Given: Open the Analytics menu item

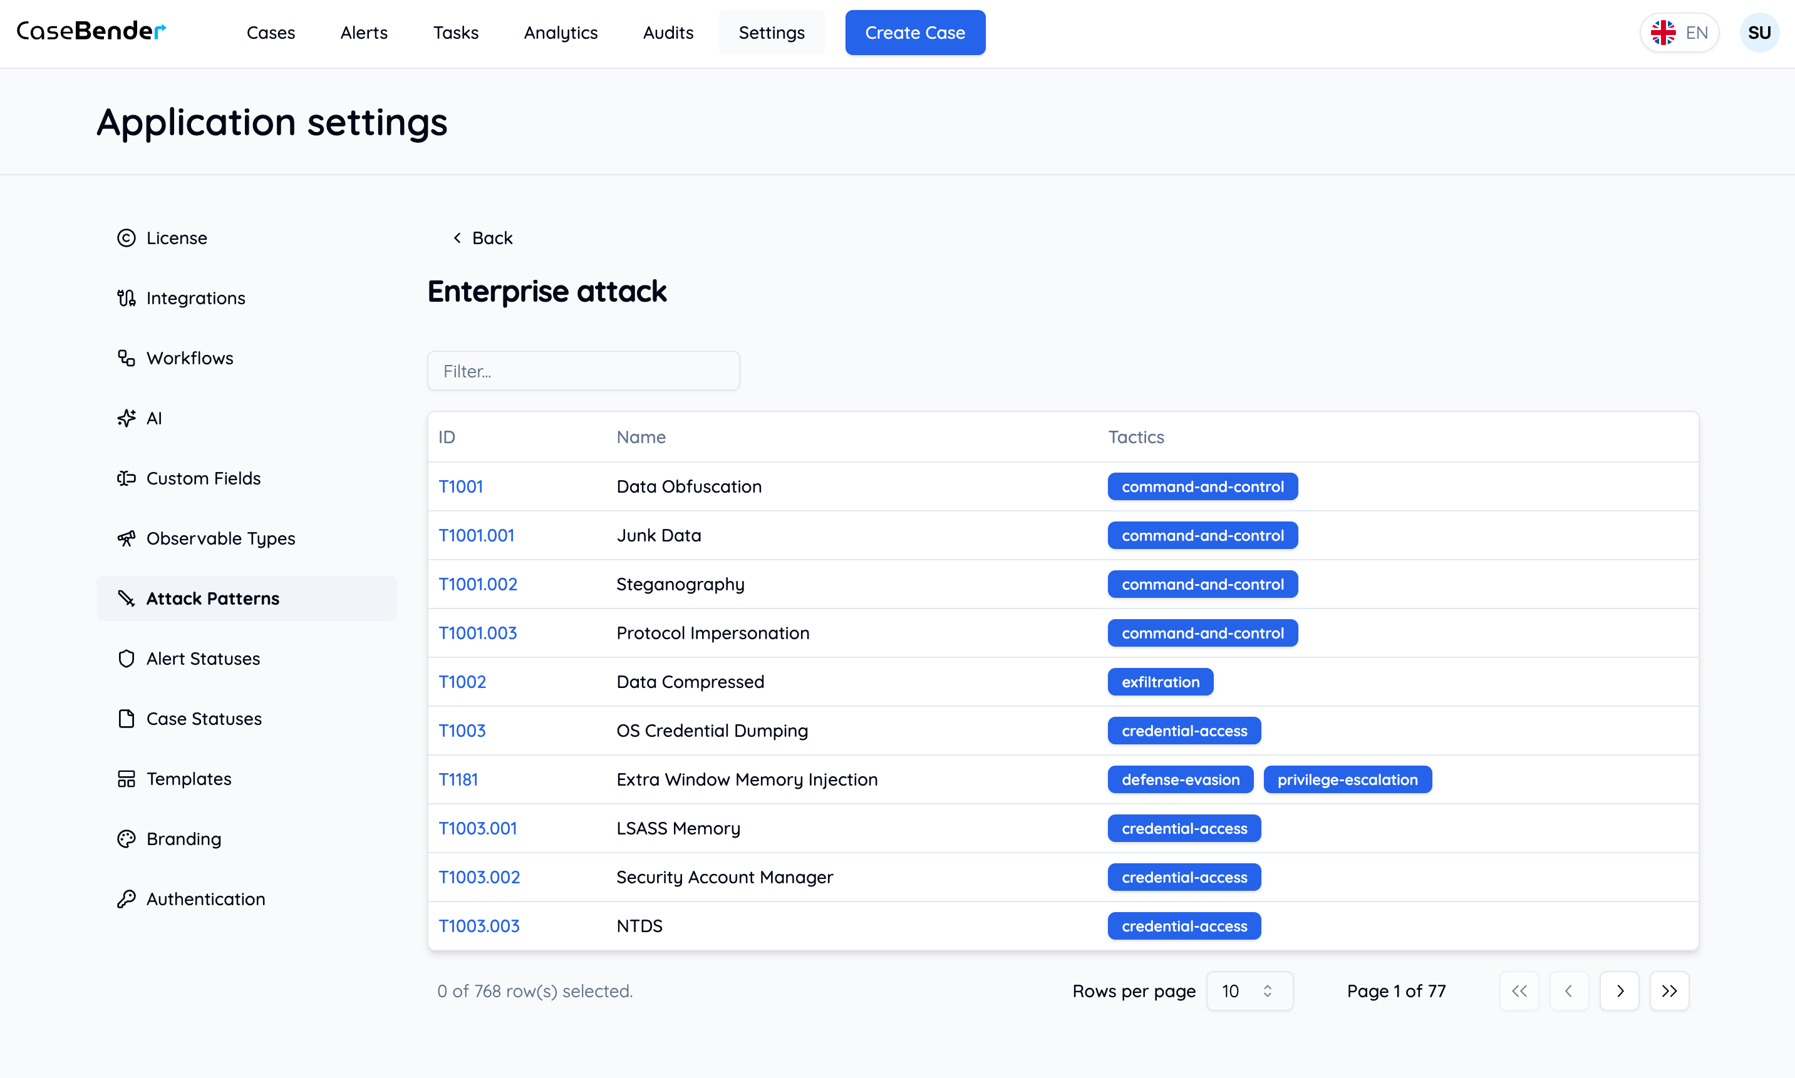Looking at the screenshot, I should 561,33.
